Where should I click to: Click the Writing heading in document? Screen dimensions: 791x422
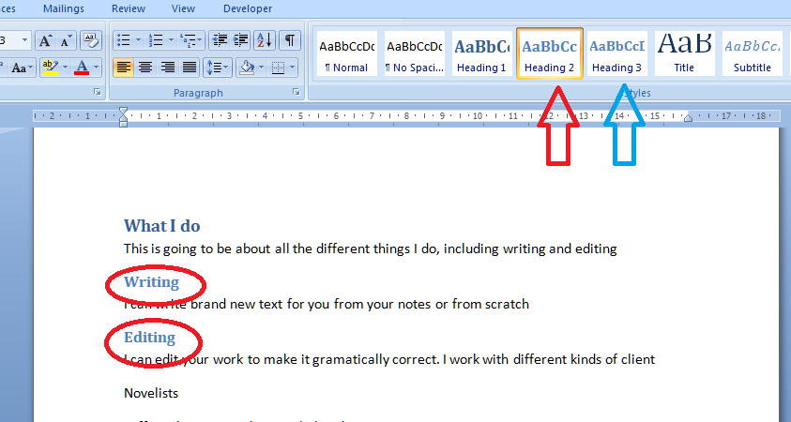coord(151,282)
